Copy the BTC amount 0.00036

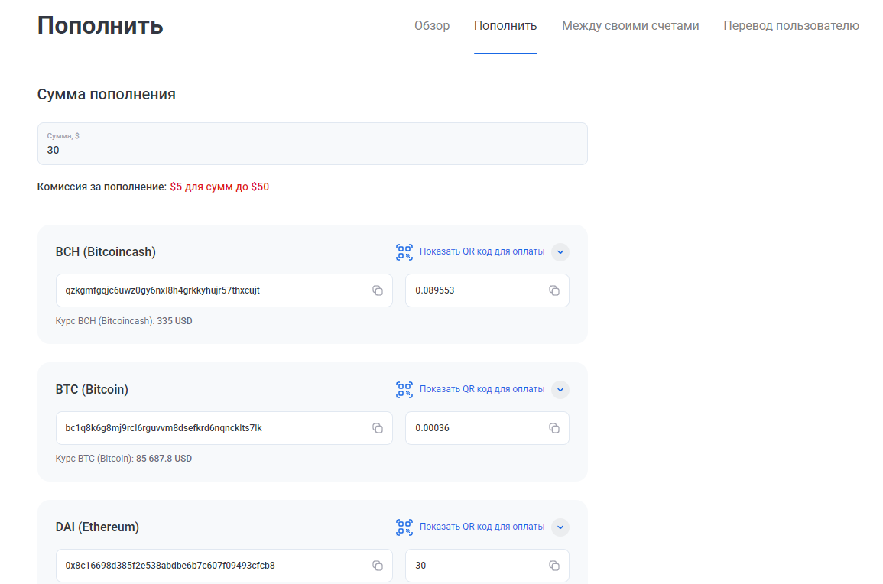point(554,428)
